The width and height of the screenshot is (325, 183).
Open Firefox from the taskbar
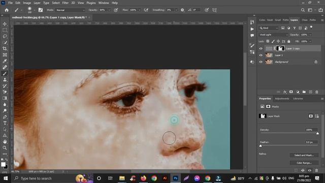click(143, 178)
